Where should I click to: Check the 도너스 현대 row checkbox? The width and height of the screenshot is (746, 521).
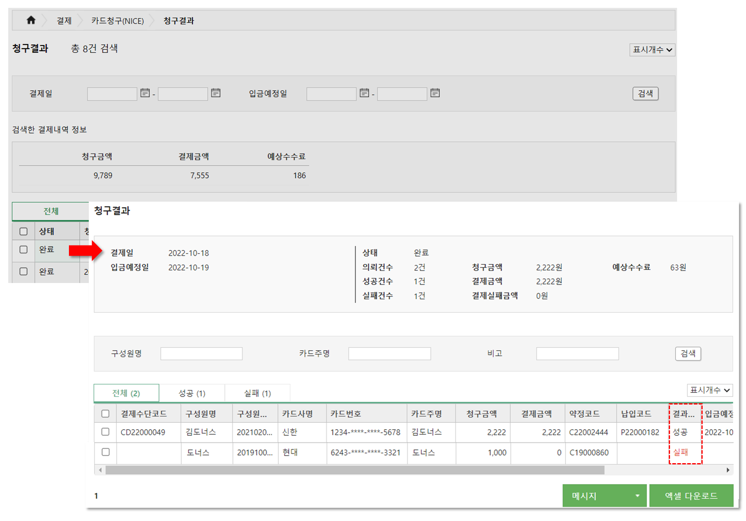105,452
